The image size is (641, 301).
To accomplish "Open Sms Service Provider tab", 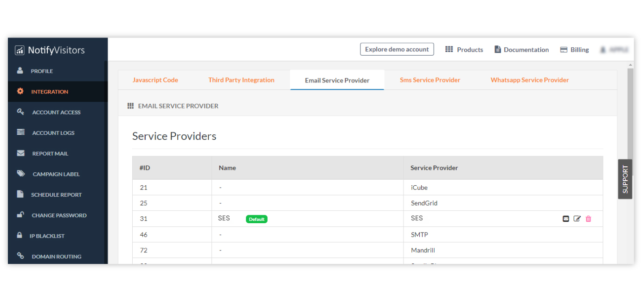I will point(430,80).
